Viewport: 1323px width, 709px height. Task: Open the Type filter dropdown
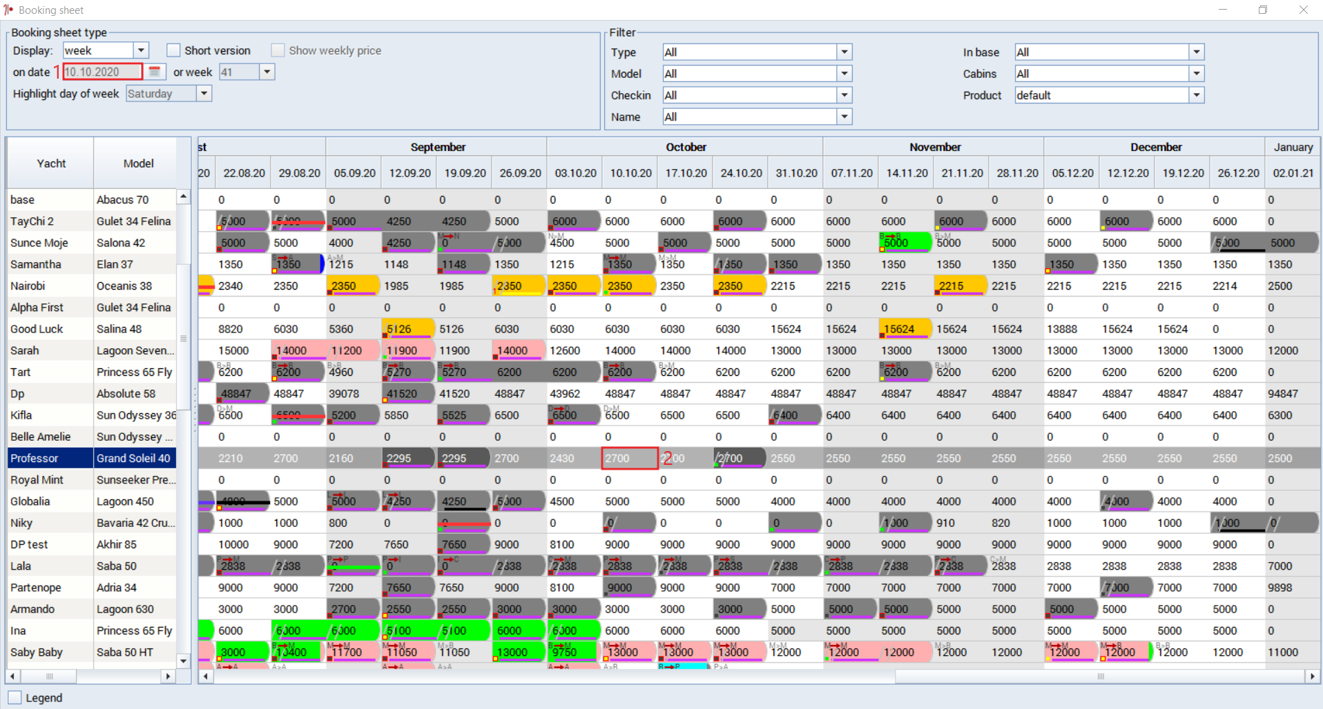(x=844, y=52)
